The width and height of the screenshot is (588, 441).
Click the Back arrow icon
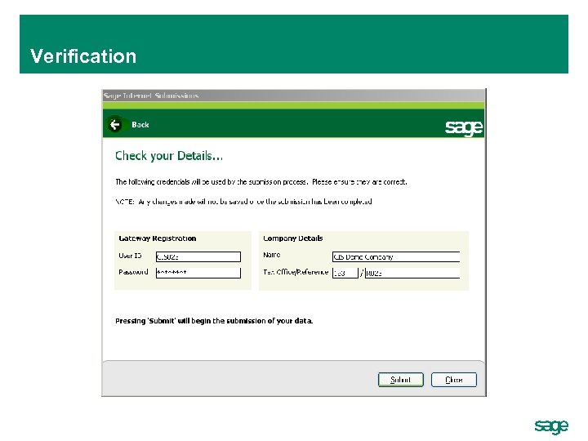(115, 124)
